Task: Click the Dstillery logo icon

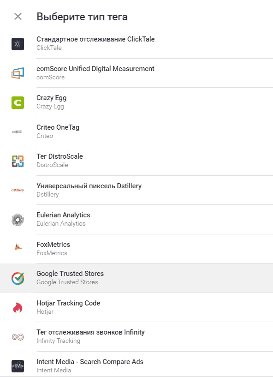Action: (x=18, y=190)
